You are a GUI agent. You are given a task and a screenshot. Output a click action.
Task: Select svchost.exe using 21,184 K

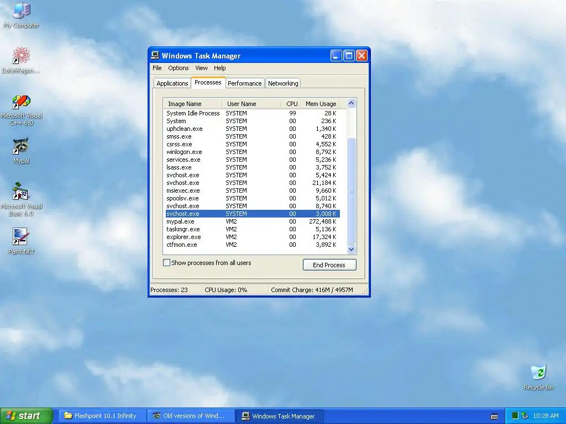(x=252, y=183)
